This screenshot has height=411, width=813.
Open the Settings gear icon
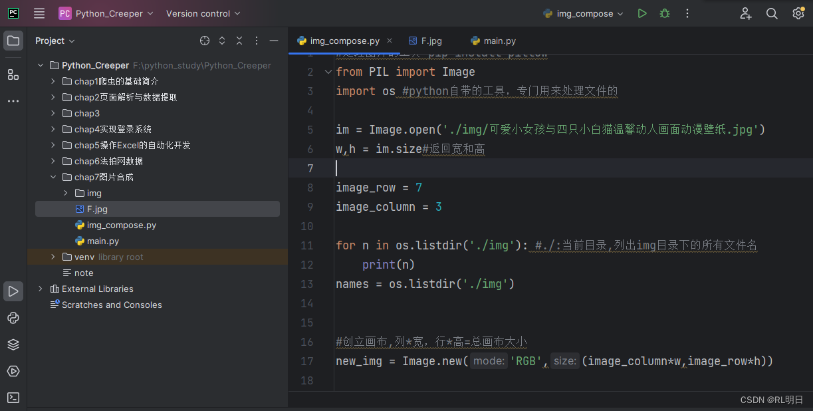coord(798,13)
